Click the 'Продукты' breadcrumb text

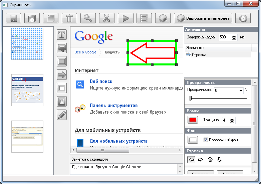pos(112,52)
